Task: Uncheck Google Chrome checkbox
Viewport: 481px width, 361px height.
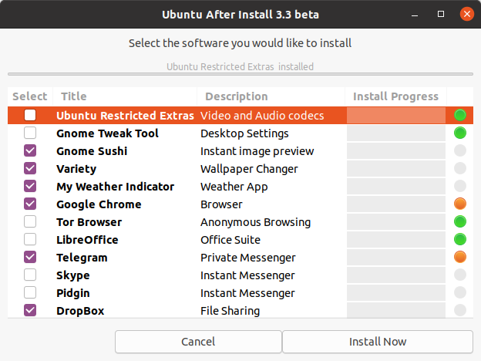Action: tap(30, 204)
